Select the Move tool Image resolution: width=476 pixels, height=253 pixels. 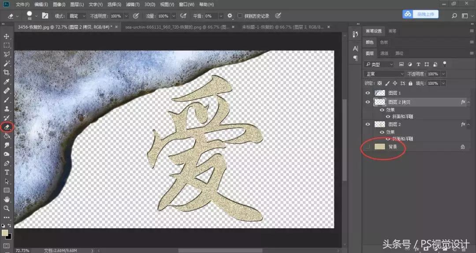(6, 37)
